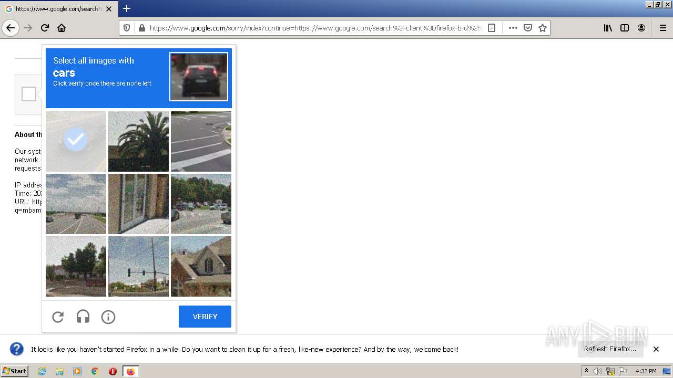
Task: Switch to Firefox taskbar button
Action: coord(130,371)
